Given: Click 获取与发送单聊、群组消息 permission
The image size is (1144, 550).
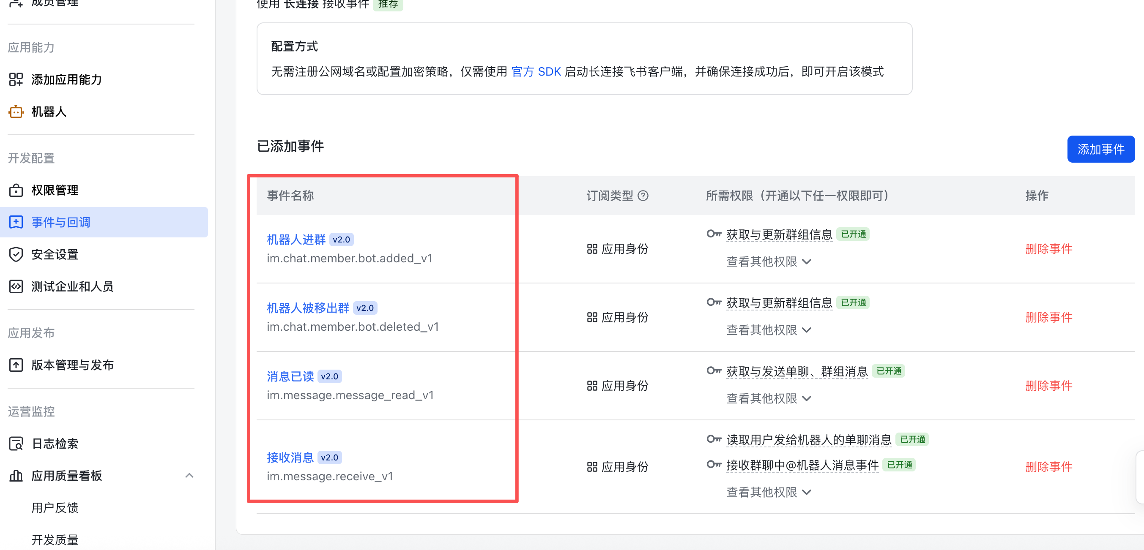Looking at the screenshot, I should (x=797, y=371).
